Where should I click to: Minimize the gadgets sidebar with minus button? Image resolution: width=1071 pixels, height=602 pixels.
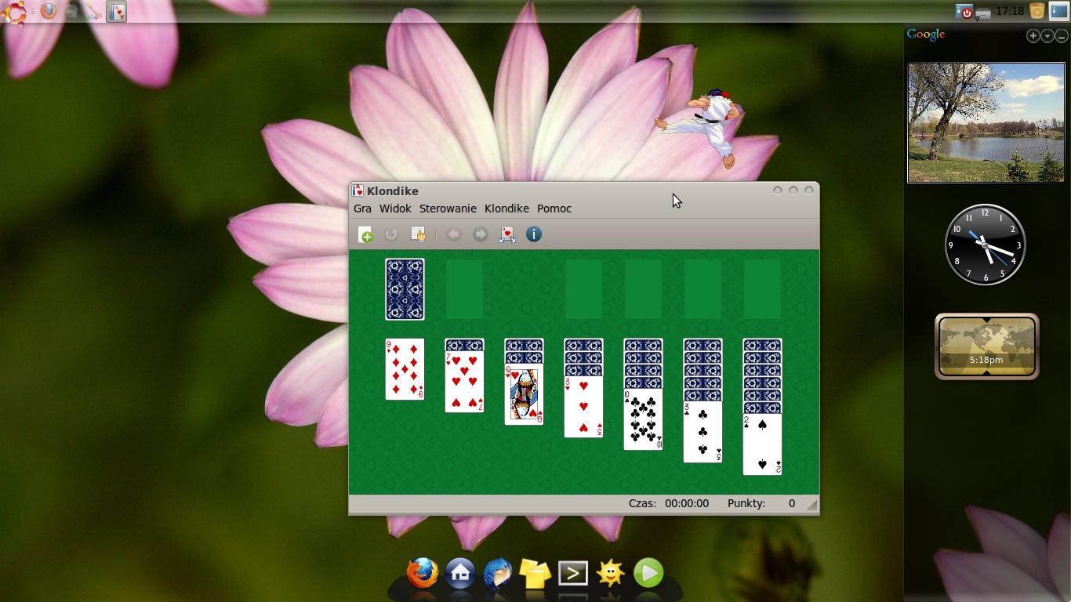coord(1061,36)
